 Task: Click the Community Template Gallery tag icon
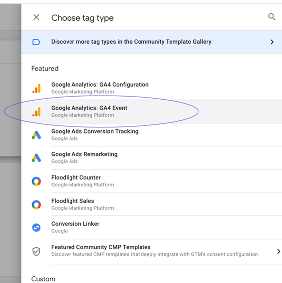tap(36, 42)
